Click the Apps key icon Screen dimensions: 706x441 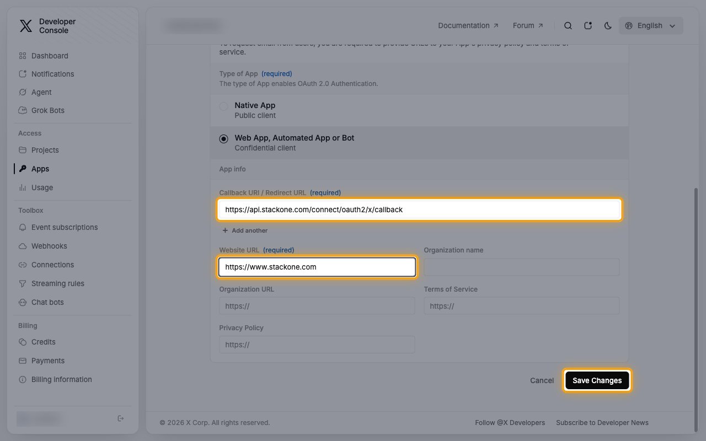click(23, 169)
